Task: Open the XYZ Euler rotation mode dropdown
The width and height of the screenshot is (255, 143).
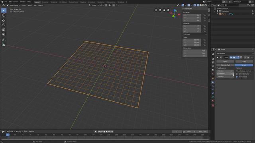Action: (x=195, y=35)
